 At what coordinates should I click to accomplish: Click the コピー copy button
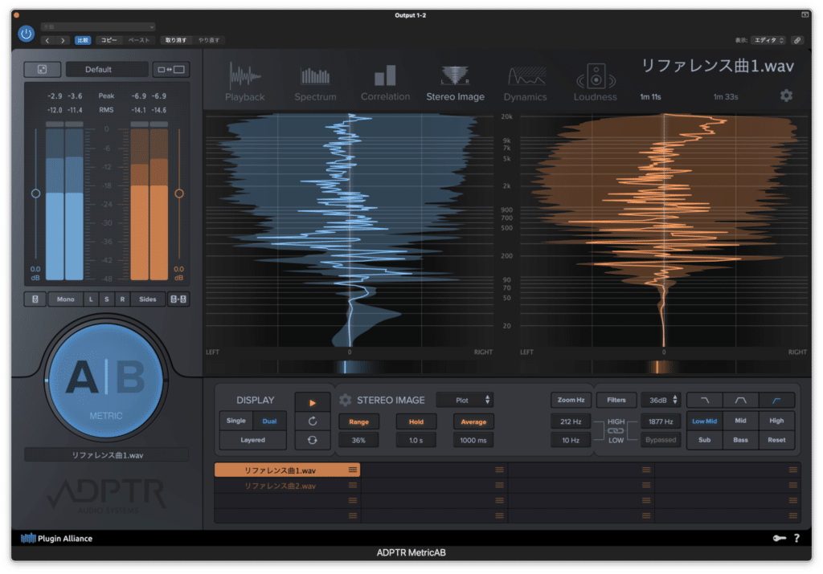pos(109,40)
